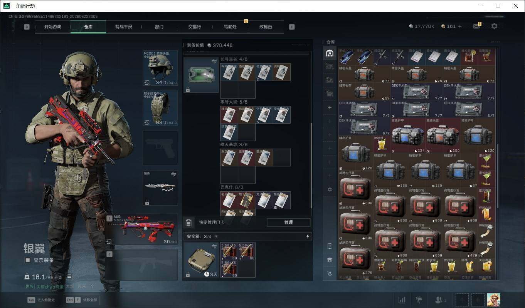Click the first 5.56x45 ammo stack in safe box
The width and height of the screenshot is (525, 308).
[229, 251]
